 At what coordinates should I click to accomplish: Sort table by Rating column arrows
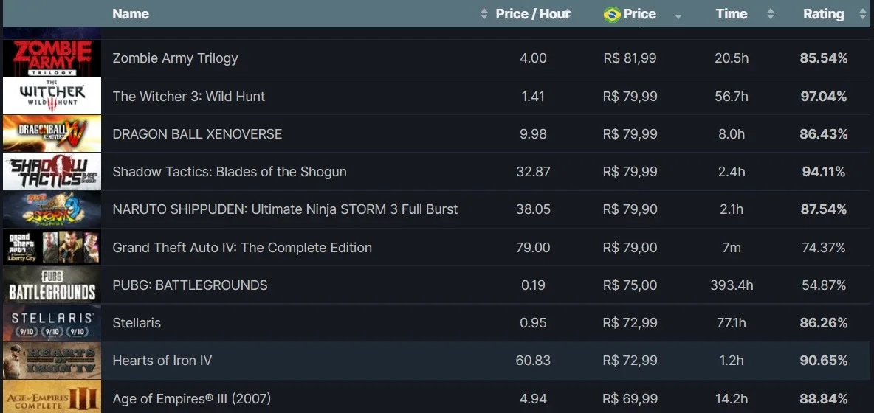[864, 15]
